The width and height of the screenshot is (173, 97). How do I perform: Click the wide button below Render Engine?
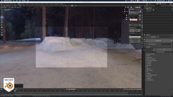coord(158,41)
